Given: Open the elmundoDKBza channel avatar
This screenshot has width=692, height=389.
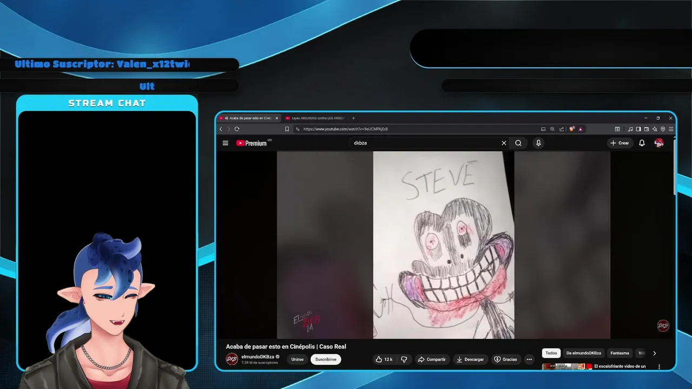Looking at the screenshot, I should (232, 359).
